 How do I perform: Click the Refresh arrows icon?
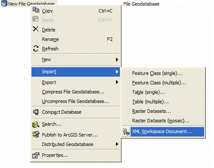[35, 48]
